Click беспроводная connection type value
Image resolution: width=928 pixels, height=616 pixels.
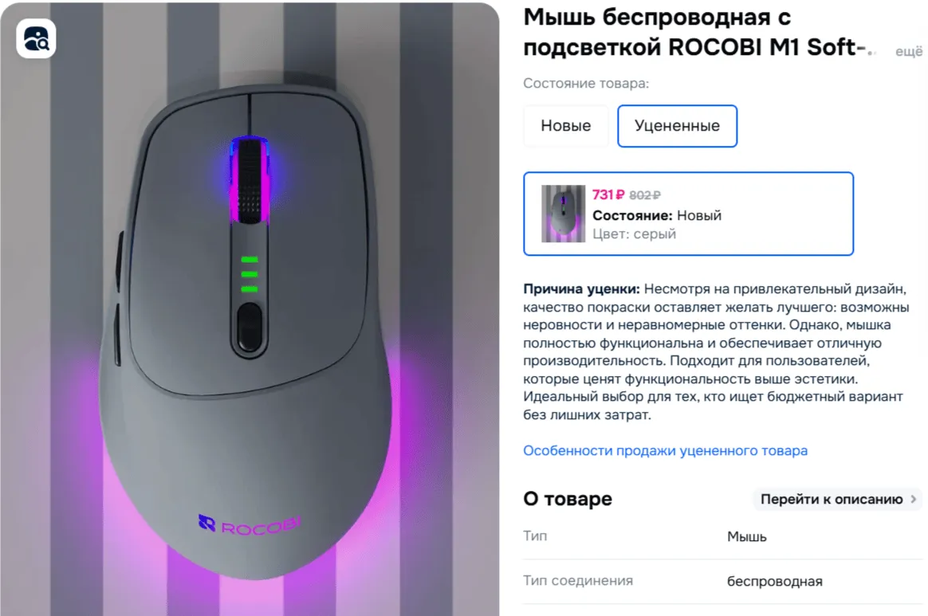tap(775, 581)
